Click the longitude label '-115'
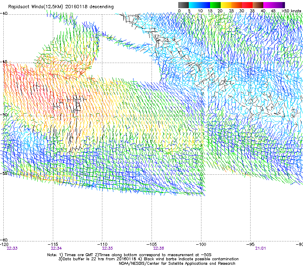303x266 pixels. (x=53, y=244)
